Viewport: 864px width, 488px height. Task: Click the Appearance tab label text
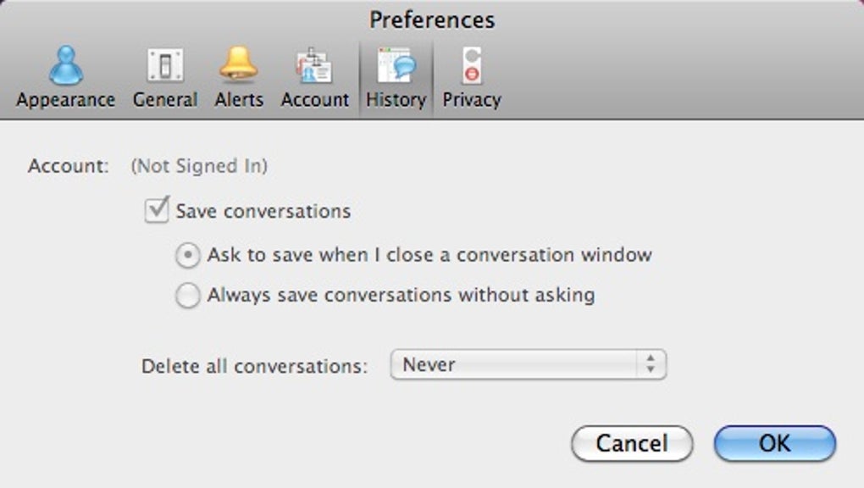click(65, 100)
